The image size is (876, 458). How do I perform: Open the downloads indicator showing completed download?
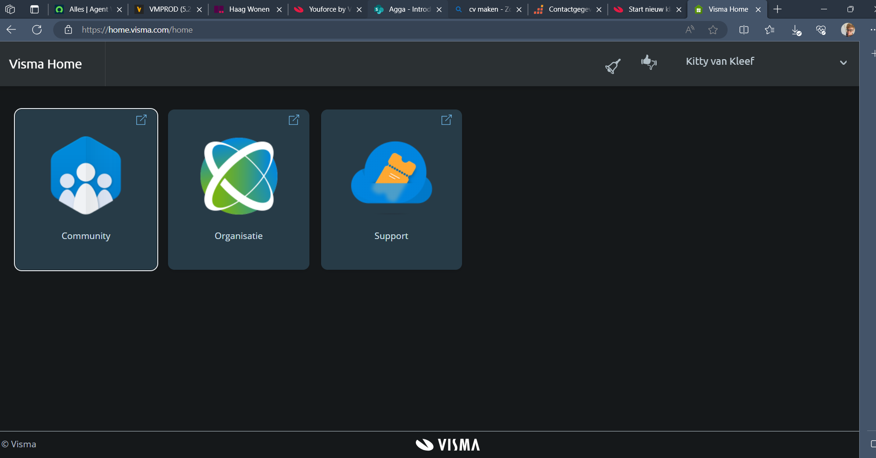[x=796, y=30]
